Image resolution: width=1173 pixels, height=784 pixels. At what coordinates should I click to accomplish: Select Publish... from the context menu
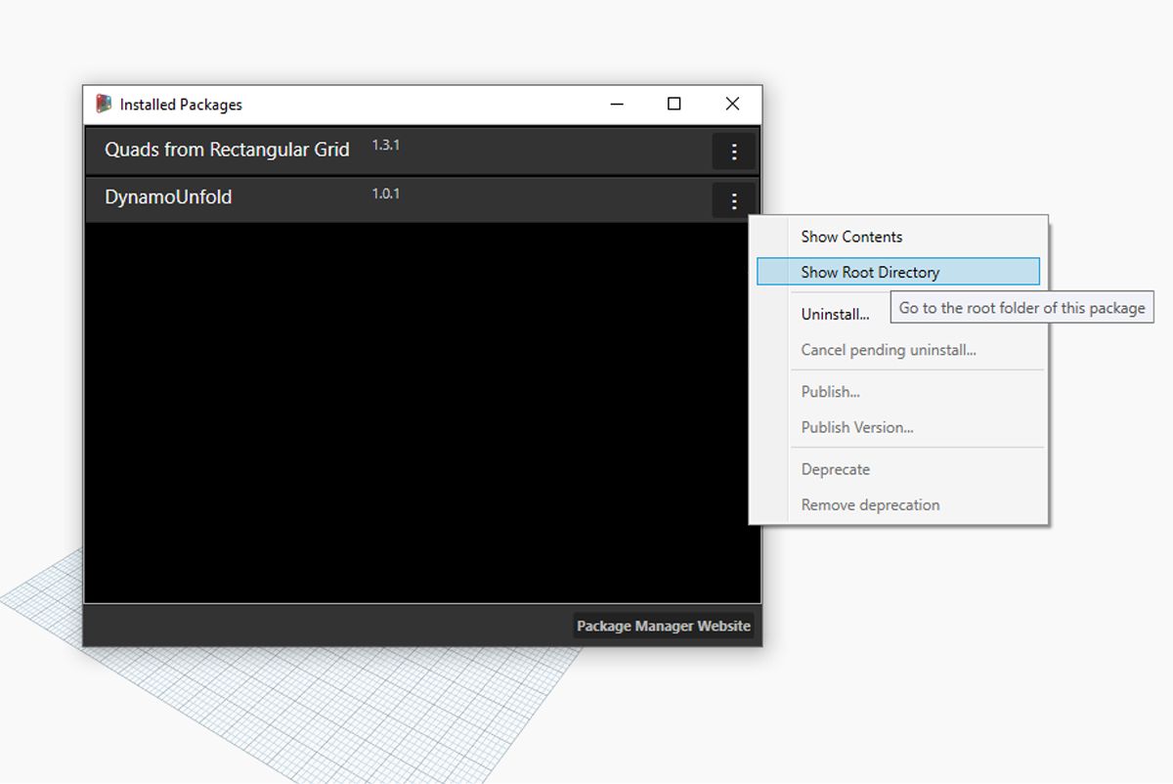pos(830,392)
